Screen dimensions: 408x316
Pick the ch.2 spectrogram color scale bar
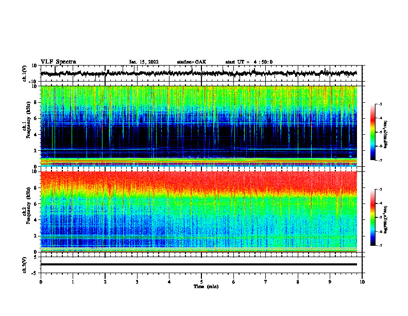372,217
